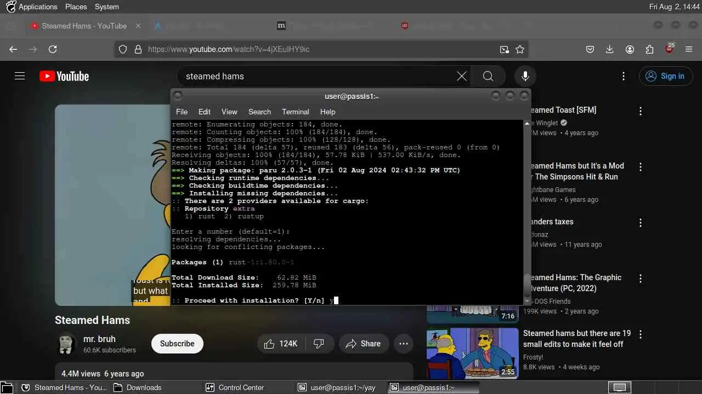Open YouTube guide hamburger menu
This screenshot has width=702, height=394.
tap(20, 76)
